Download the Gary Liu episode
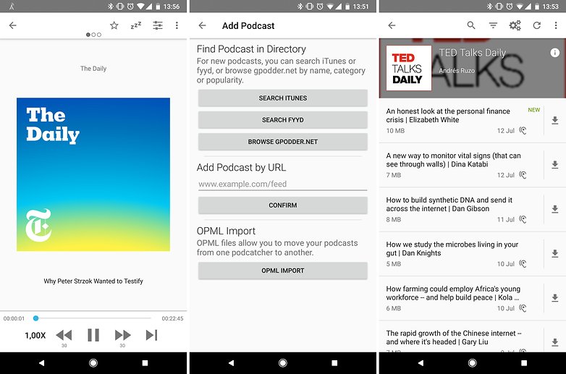Screen dimensions: 566x374 tap(555, 342)
